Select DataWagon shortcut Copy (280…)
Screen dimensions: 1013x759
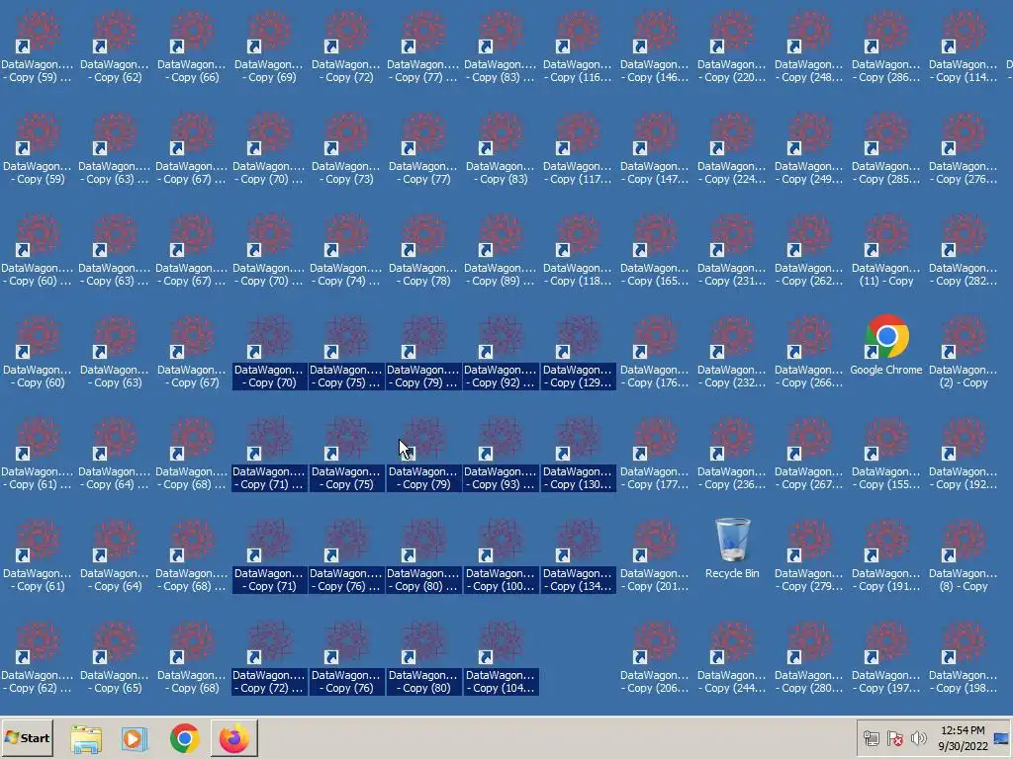pos(809,657)
